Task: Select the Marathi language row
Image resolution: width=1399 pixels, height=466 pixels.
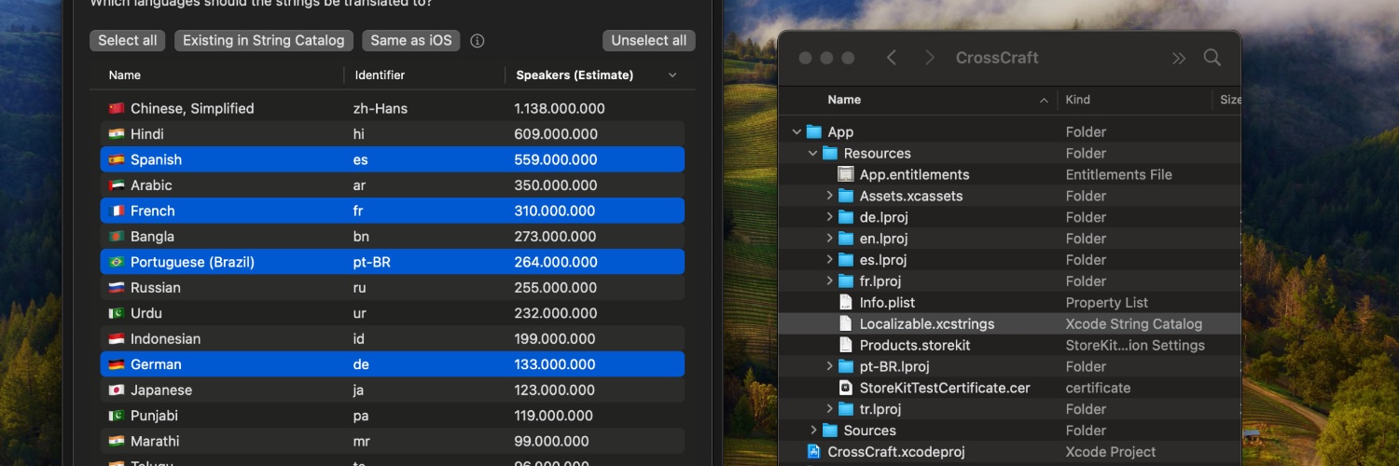Action: (393, 442)
